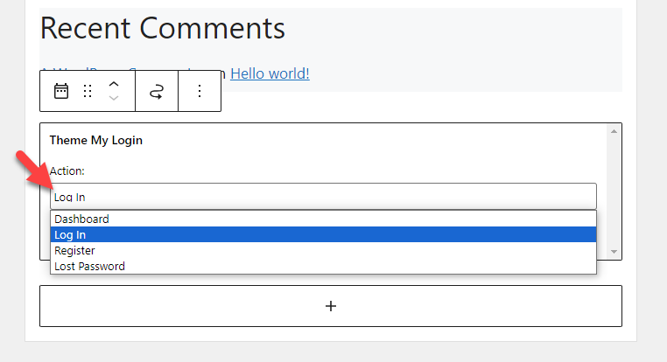
Task: Move the block down with the chevron
Action: (x=114, y=98)
